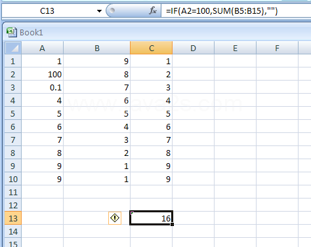The height and width of the screenshot is (247, 311).
Task: Click the error warning smart tag icon
Action: 115,218
